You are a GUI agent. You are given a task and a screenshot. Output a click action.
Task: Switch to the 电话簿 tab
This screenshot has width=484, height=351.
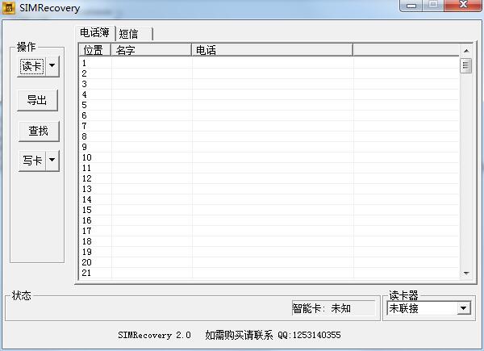point(94,33)
